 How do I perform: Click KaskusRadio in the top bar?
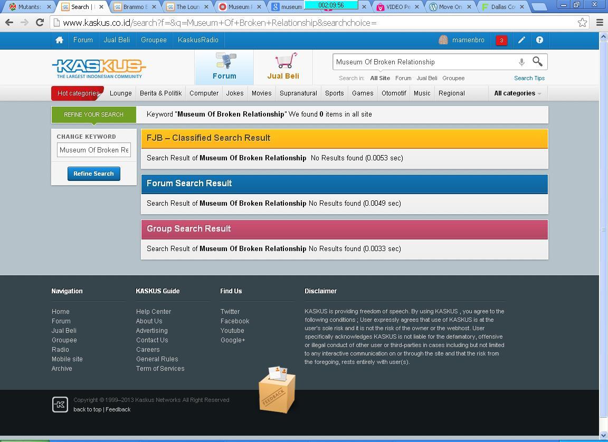198,40
